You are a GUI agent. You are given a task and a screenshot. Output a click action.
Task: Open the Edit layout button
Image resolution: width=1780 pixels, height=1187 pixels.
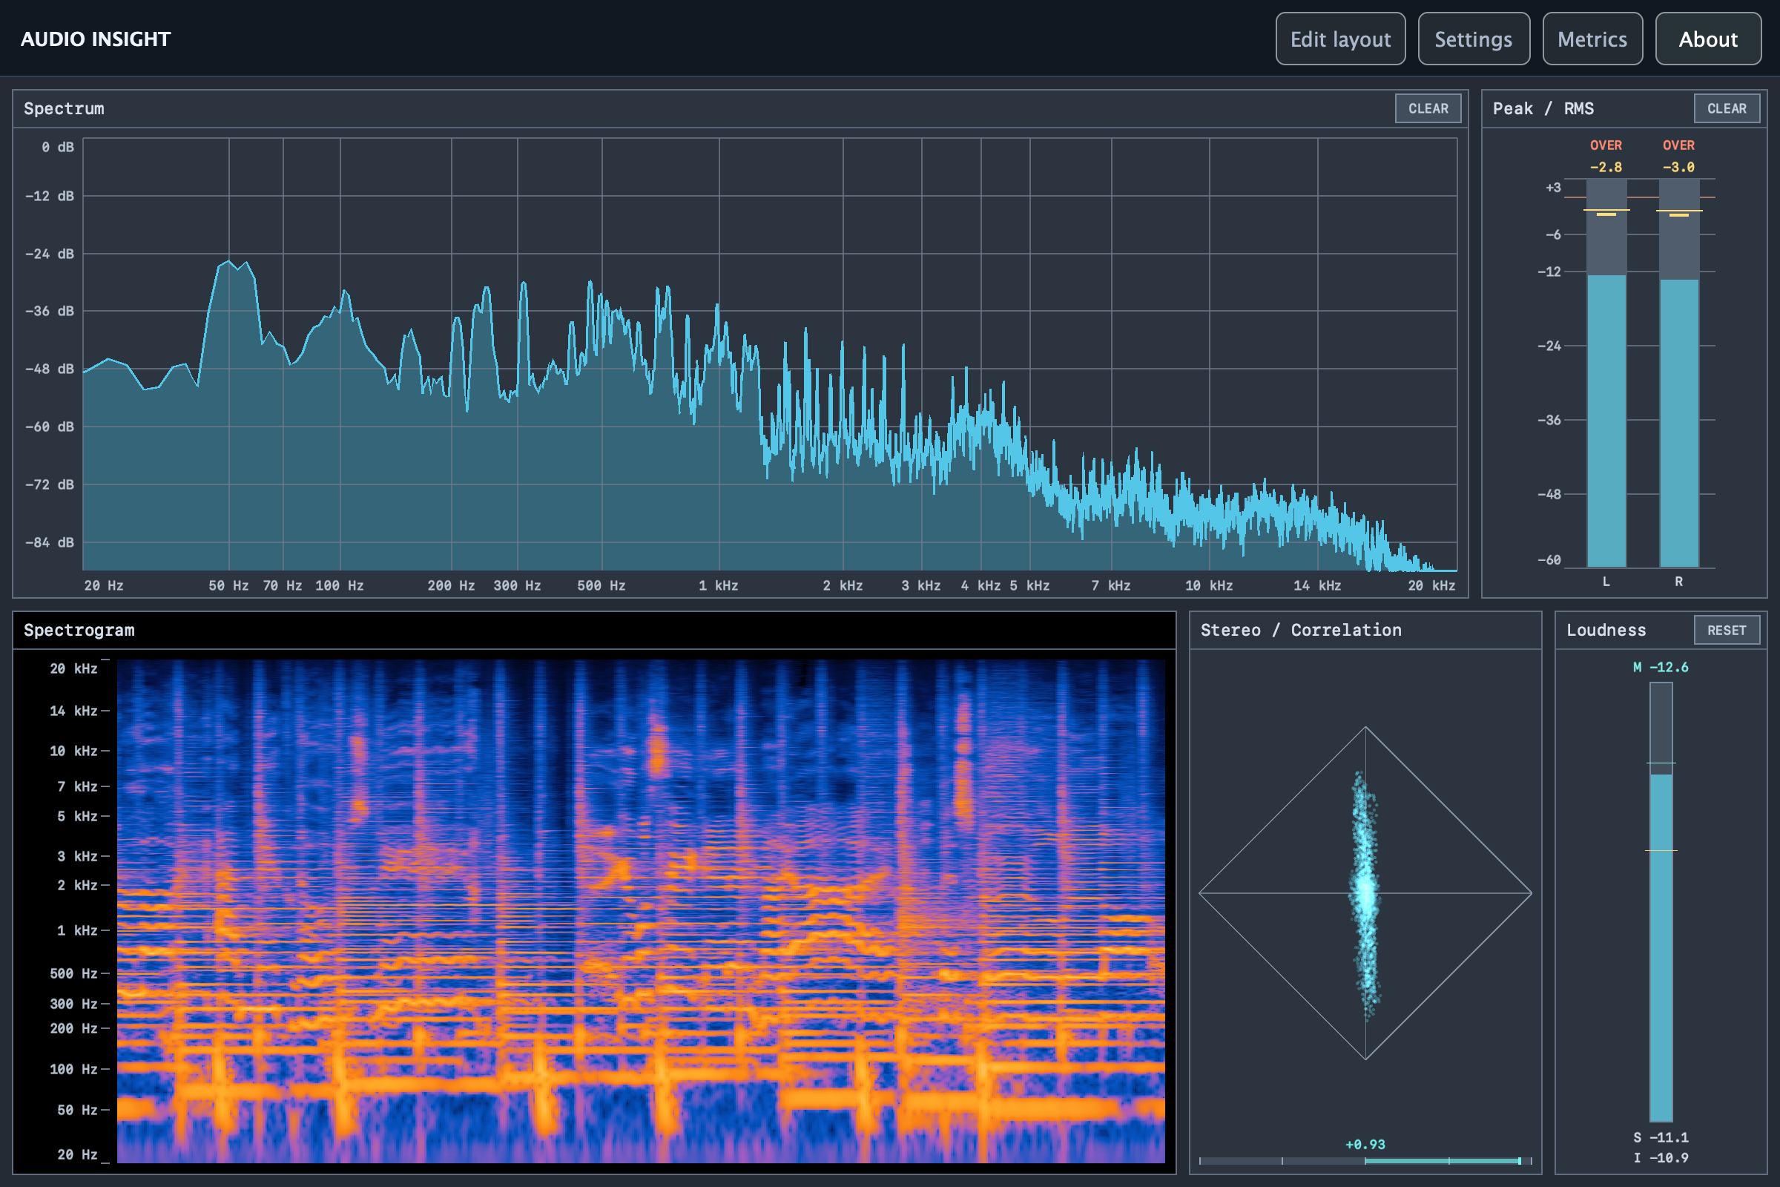click(1340, 39)
